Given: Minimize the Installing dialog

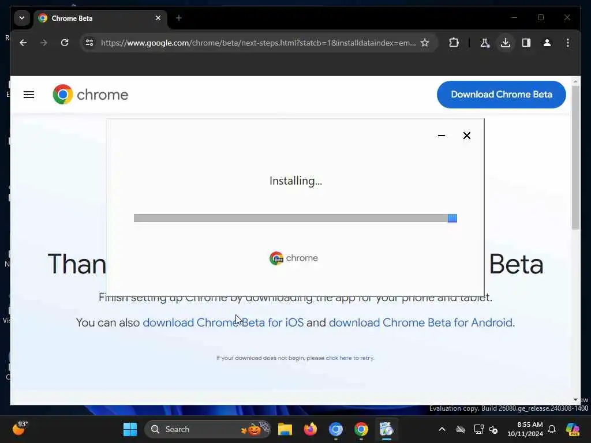Looking at the screenshot, I should point(442,136).
